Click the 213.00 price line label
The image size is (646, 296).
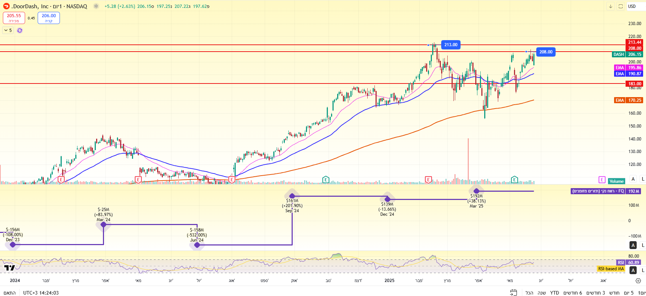[451, 45]
